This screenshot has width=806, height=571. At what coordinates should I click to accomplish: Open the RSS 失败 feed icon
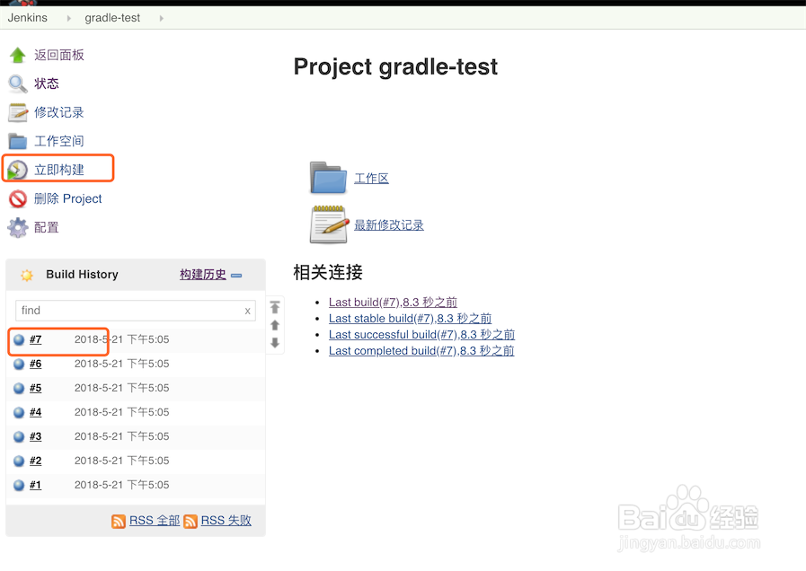(x=190, y=521)
